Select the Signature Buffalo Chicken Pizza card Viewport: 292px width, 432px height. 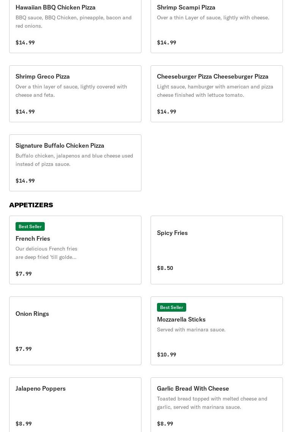click(75, 163)
